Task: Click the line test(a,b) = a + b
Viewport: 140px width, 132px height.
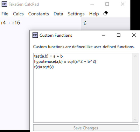Action: click(x=48, y=56)
